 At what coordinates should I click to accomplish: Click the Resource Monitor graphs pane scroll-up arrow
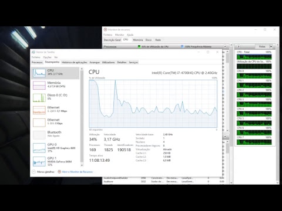point(277,45)
